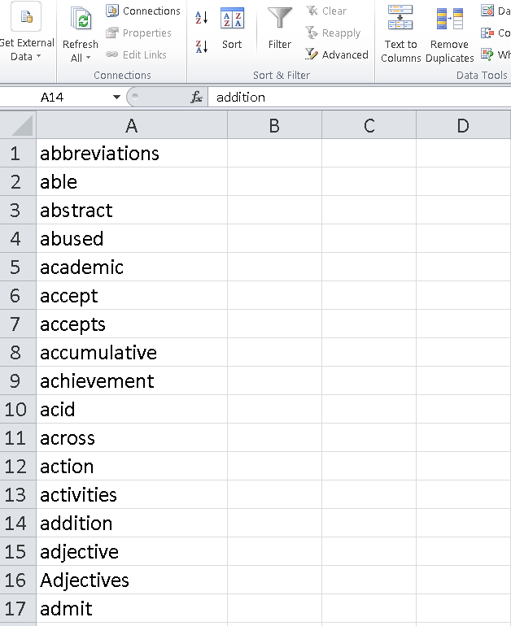Image resolution: width=511 pixels, height=626 pixels.
Task: Click the insert function fx icon
Action: point(196,97)
